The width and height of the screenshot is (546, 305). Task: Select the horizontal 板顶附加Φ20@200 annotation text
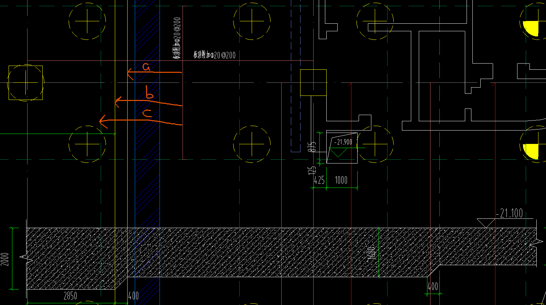pos(215,55)
